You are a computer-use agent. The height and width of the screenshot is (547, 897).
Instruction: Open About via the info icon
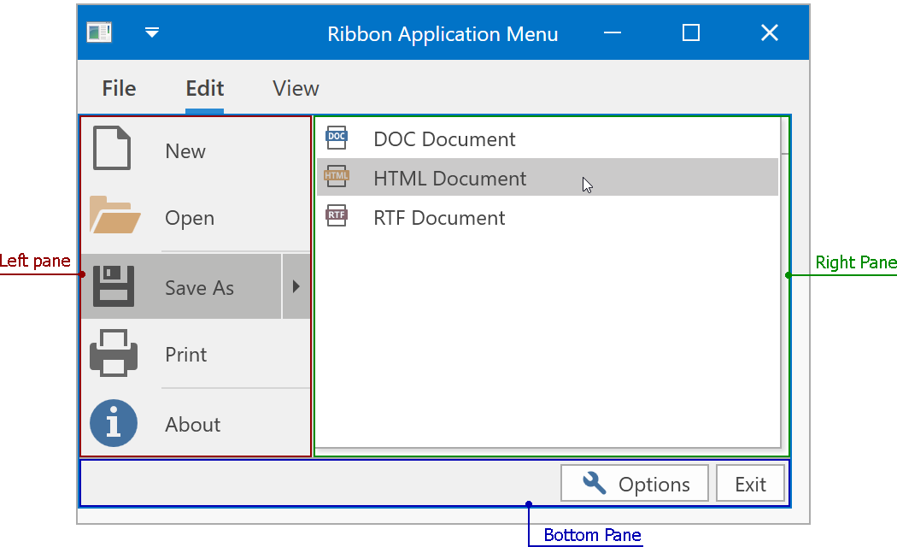114,423
